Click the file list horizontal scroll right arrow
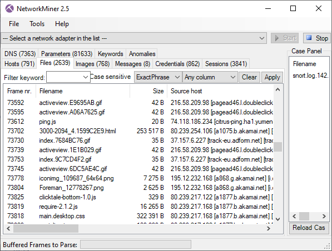 pyautogui.click(x=269, y=229)
